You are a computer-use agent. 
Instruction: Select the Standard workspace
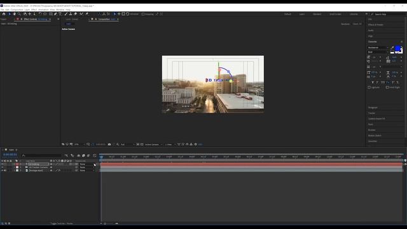[317, 14]
